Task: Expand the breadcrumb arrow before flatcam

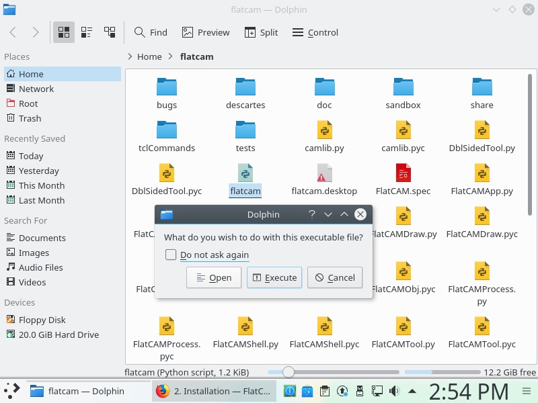Action: pyautogui.click(x=171, y=56)
